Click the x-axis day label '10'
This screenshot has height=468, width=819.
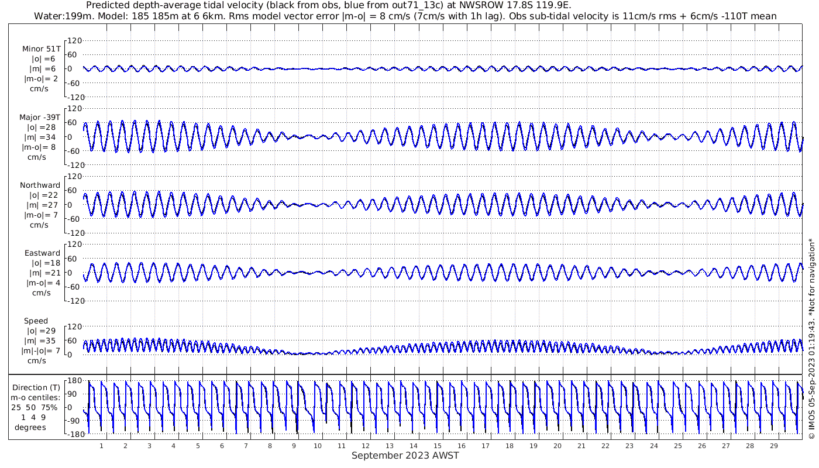coord(318,446)
